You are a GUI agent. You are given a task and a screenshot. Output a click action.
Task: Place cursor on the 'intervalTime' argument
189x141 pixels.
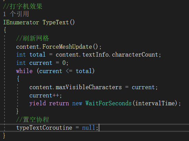pyautogui.click(x=155, y=104)
